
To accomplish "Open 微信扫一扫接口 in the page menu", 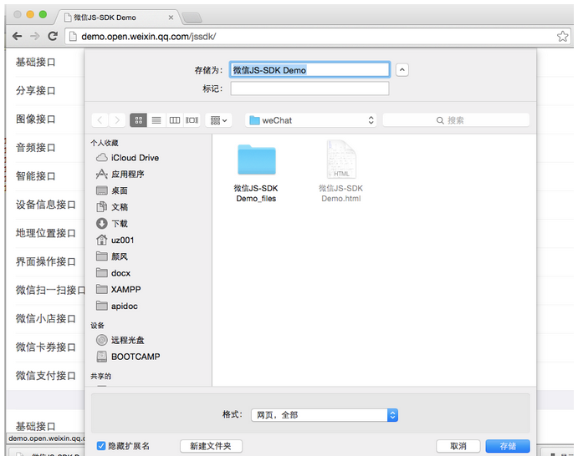I will (x=50, y=290).
